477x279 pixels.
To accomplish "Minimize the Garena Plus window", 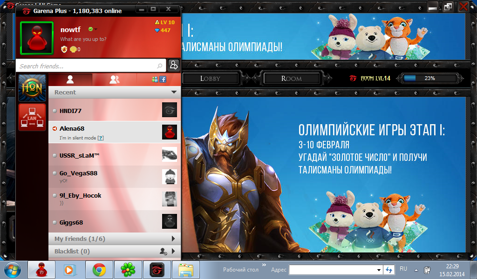I will [142, 9].
